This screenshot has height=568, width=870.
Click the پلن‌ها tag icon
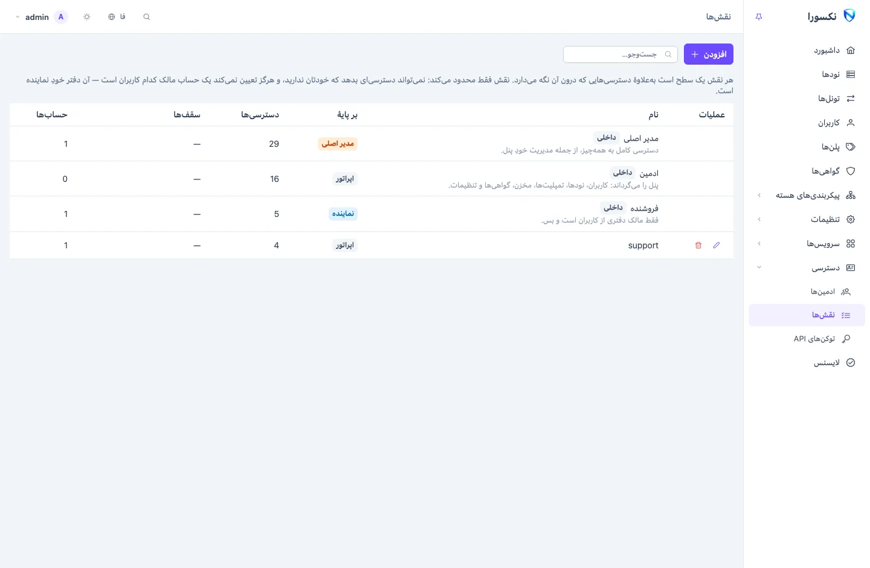click(x=851, y=147)
